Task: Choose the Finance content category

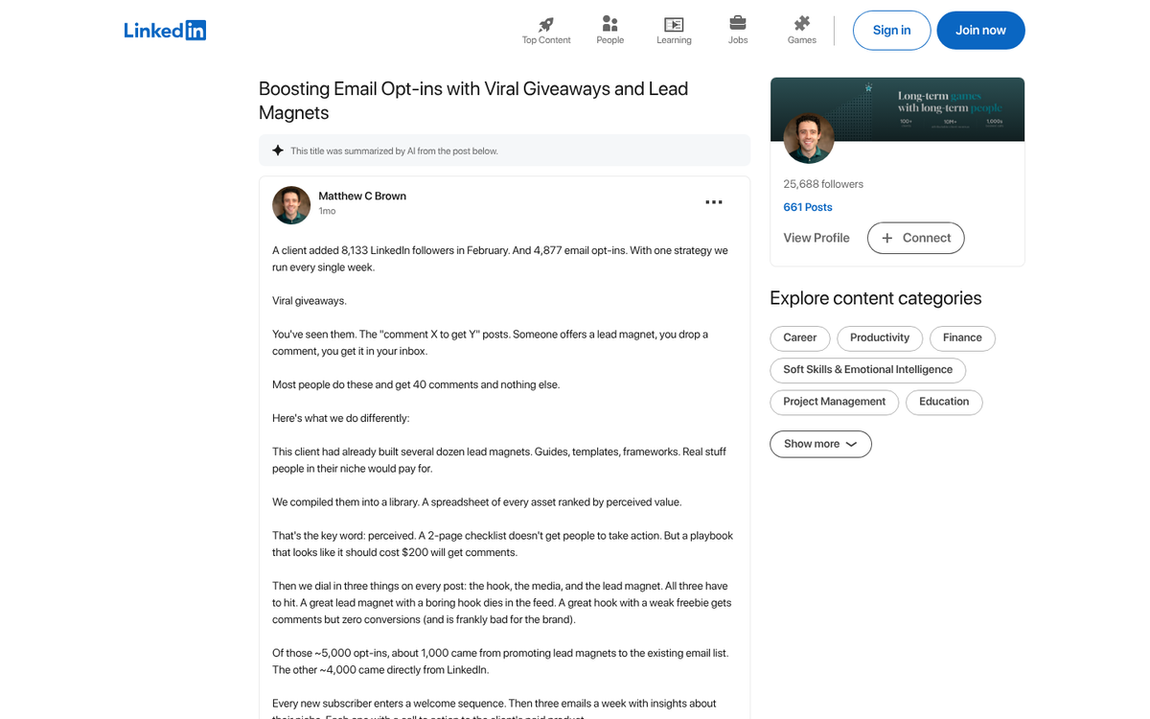Action: click(961, 337)
